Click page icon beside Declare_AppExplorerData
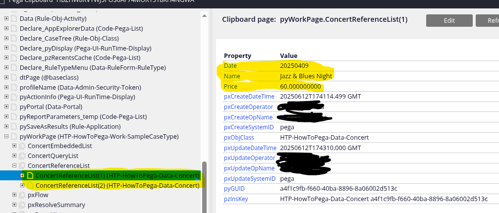The image size is (499, 213). tap(14, 29)
